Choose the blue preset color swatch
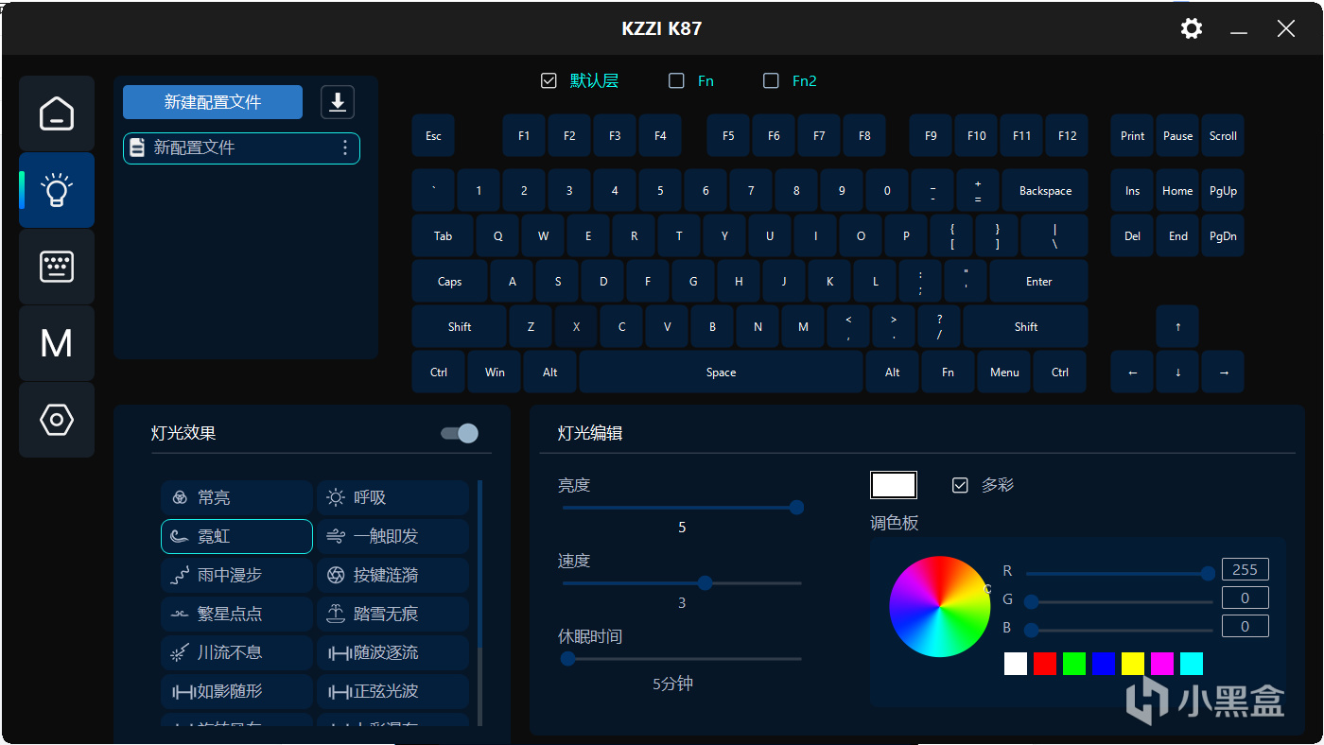The height and width of the screenshot is (745, 1324). pyautogui.click(x=1104, y=663)
